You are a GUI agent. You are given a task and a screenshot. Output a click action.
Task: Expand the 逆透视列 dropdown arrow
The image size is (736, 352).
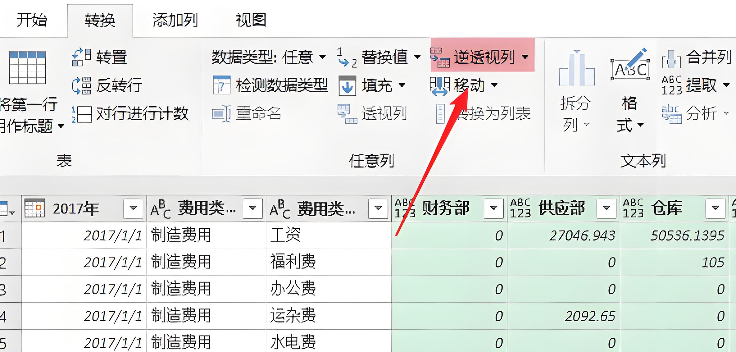[525, 57]
